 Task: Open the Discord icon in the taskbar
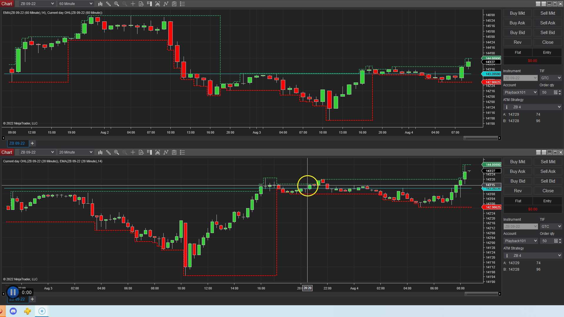pos(13,311)
